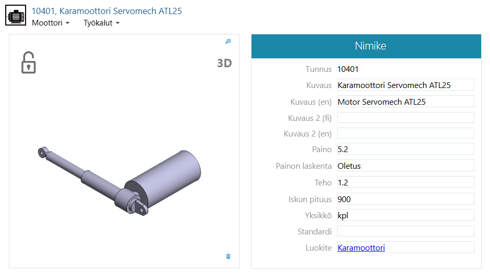Click the magnifier zoom icon

(228, 42)
